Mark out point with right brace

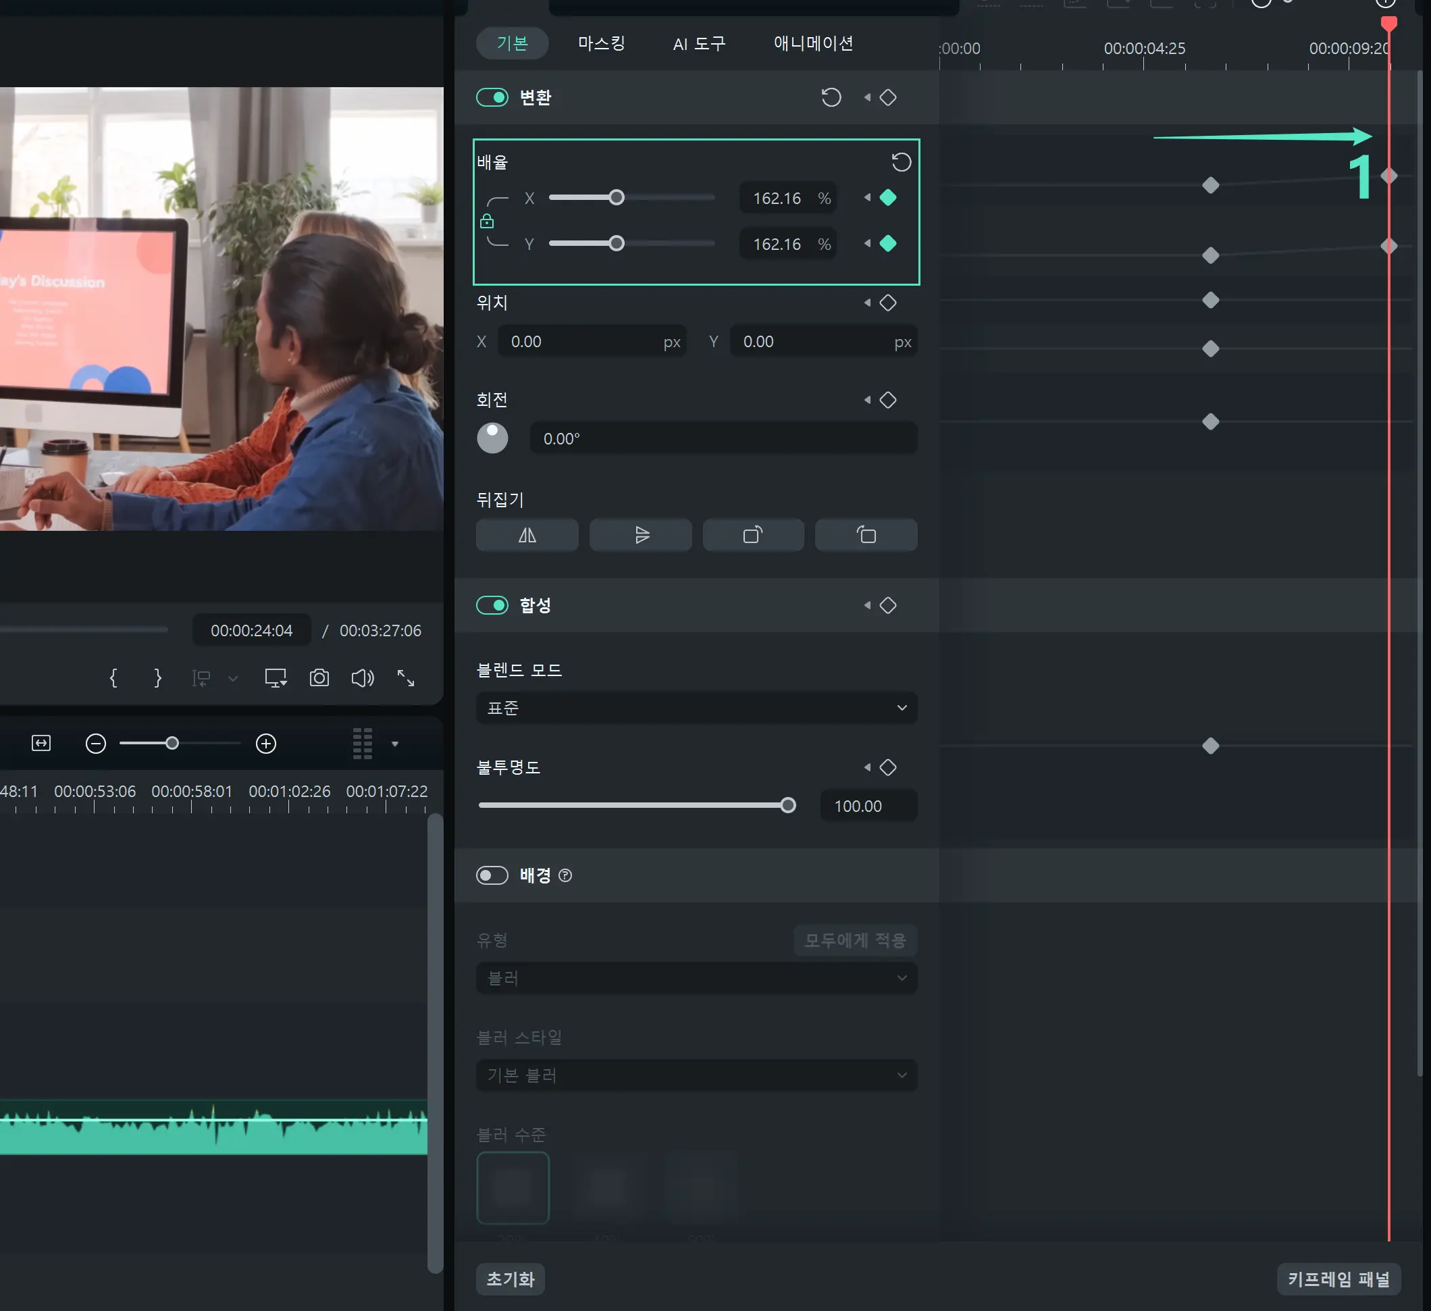[x=157, y=678]
